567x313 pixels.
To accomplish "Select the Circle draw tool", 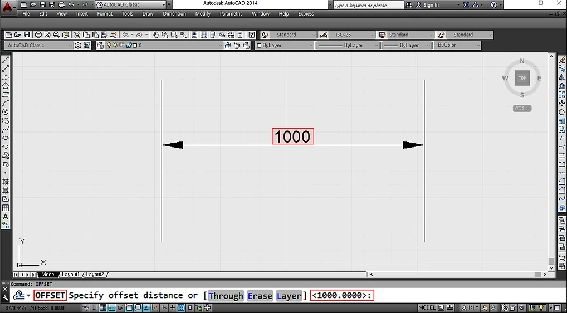I will coord(6,112).
